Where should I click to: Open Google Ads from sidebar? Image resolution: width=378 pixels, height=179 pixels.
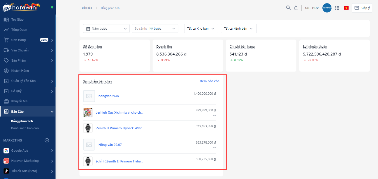tap(20, 151)
